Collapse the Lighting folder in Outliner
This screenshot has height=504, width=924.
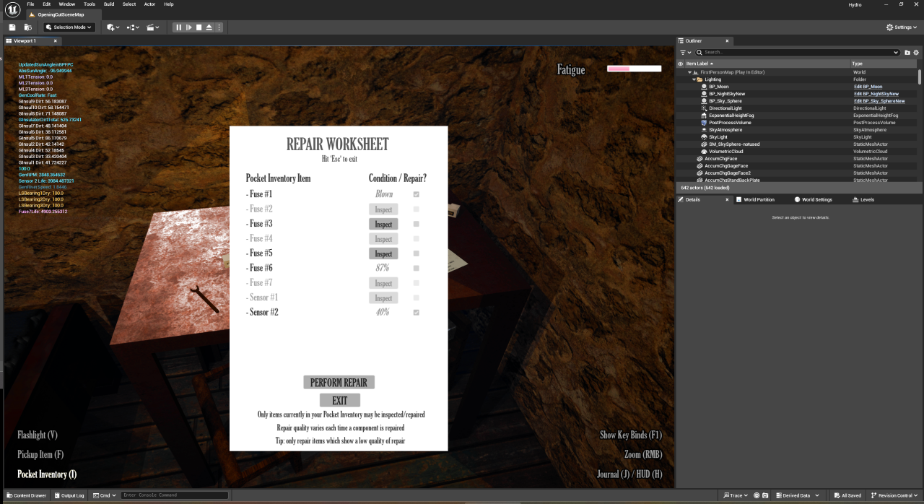tap(694, 79)
